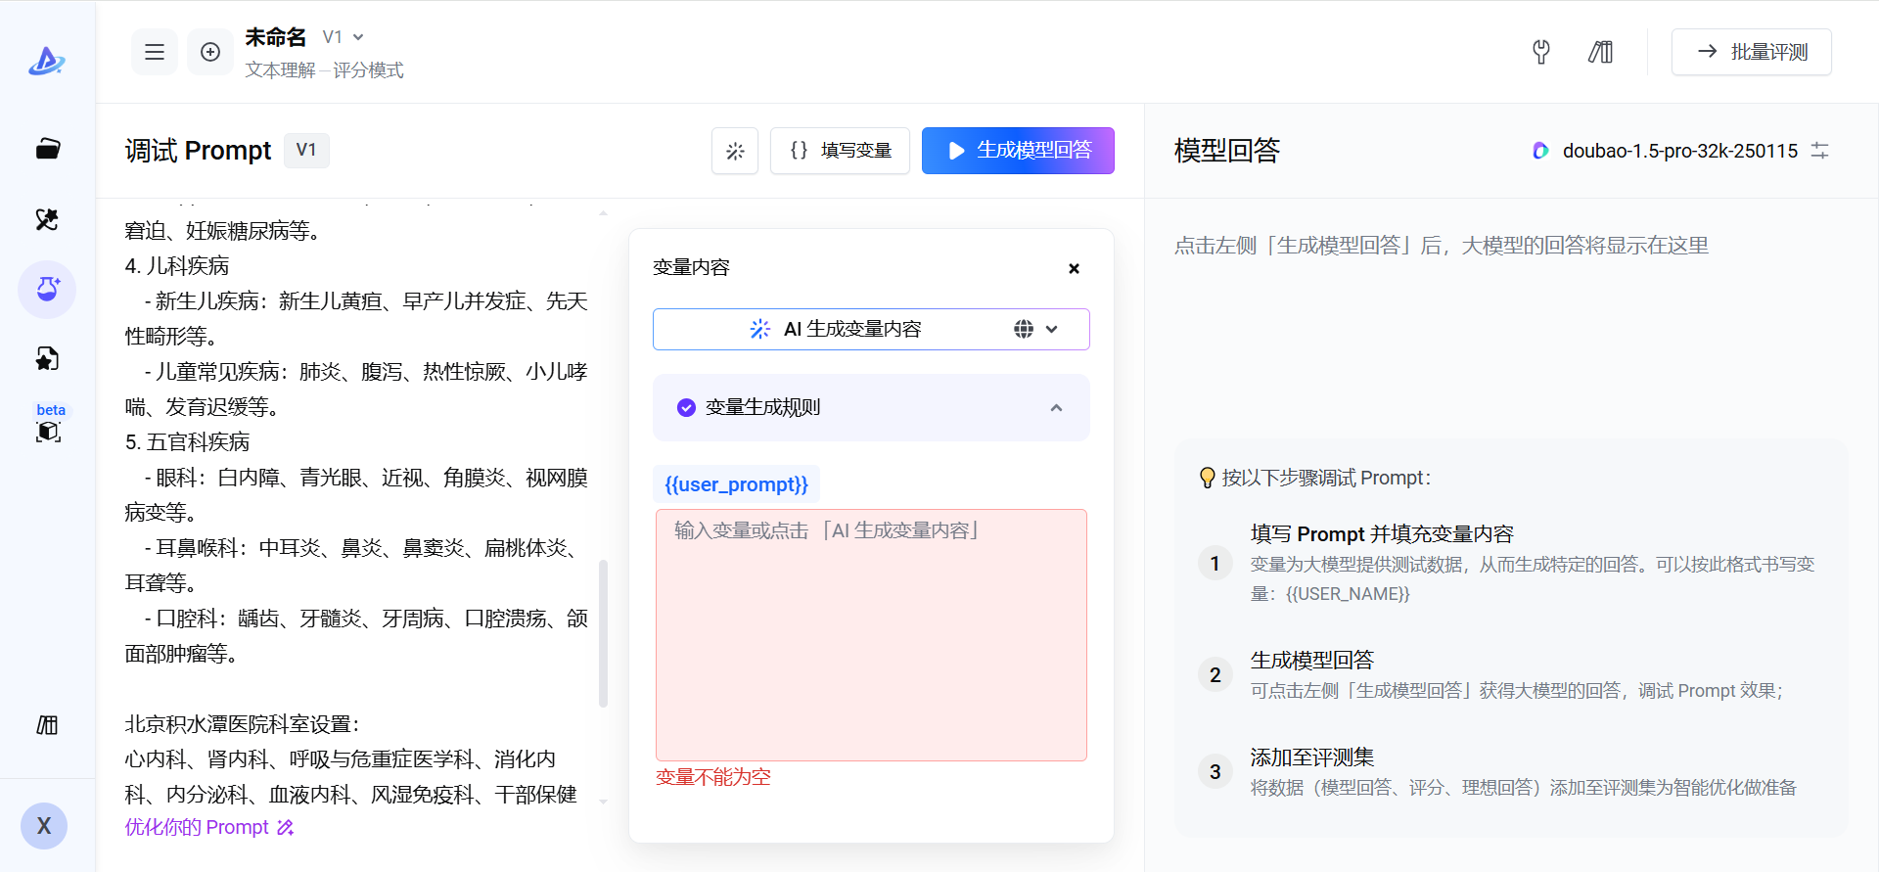Collapse the 变量生成规则 section
This screenshot has width=1879, height=872.
click(x=1056, y=407)
